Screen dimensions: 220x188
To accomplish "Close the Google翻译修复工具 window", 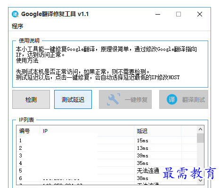I will tap(200, 14).
